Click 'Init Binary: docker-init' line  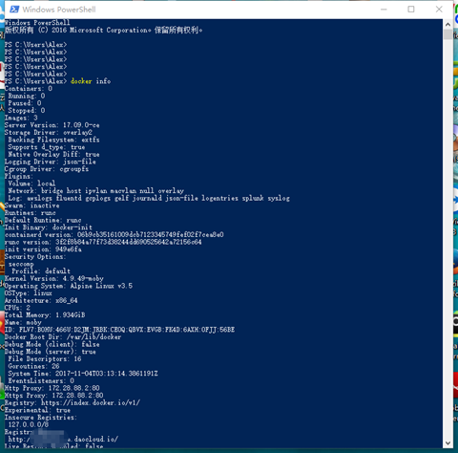coord(49,227)
